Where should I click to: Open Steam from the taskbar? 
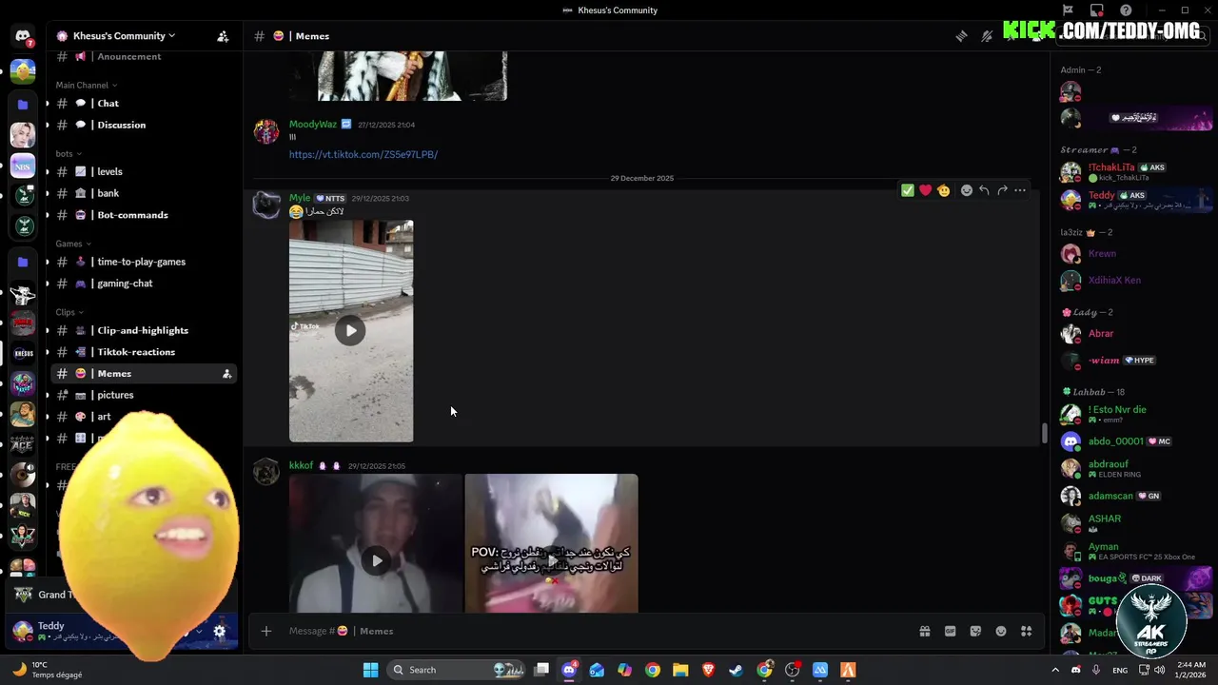tap(737, 670)
